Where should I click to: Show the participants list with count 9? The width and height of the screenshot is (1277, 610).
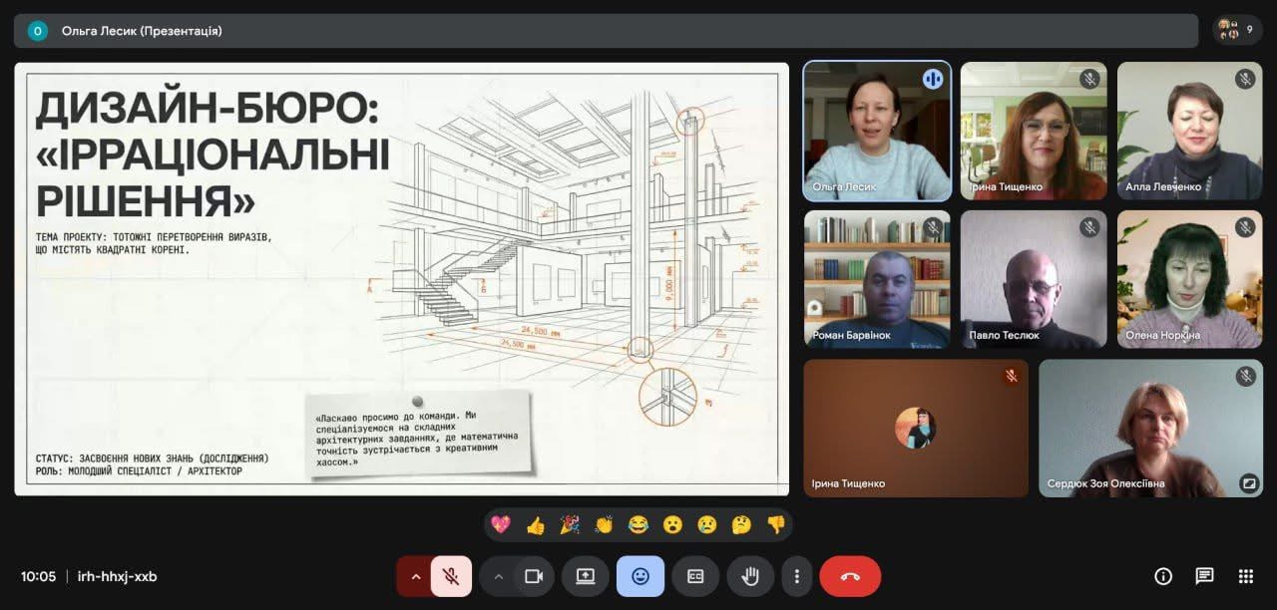pos(1237,30)
